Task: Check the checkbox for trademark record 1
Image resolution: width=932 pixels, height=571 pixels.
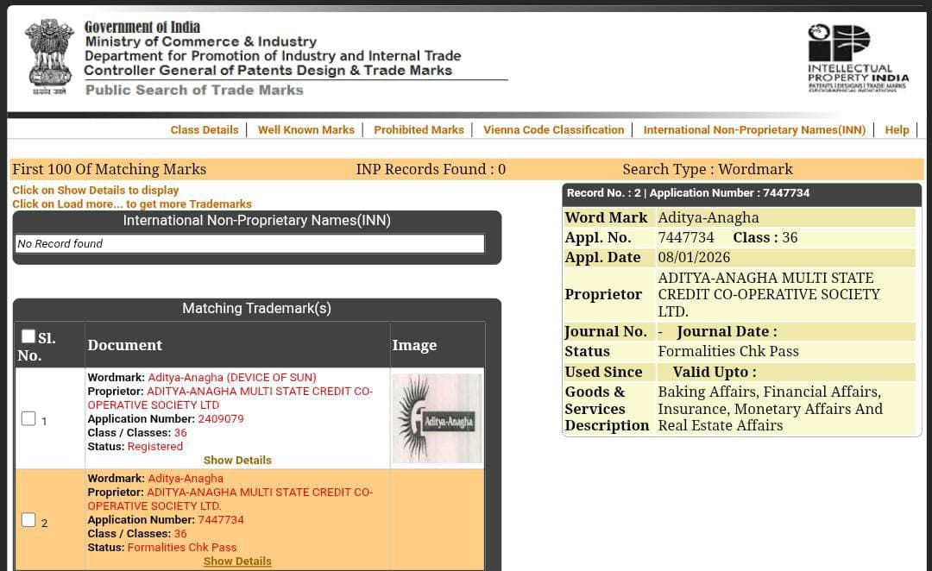Action: [28, 417]
